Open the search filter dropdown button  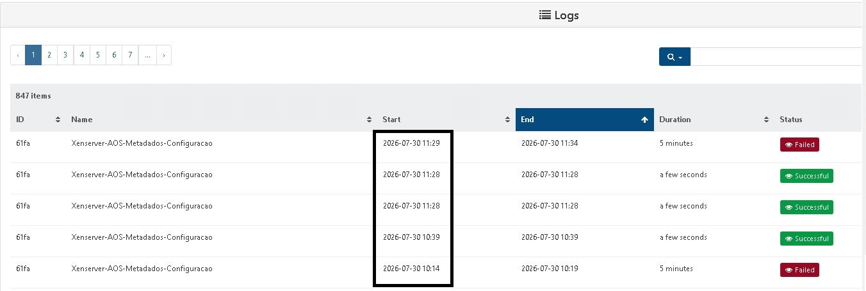674,56
